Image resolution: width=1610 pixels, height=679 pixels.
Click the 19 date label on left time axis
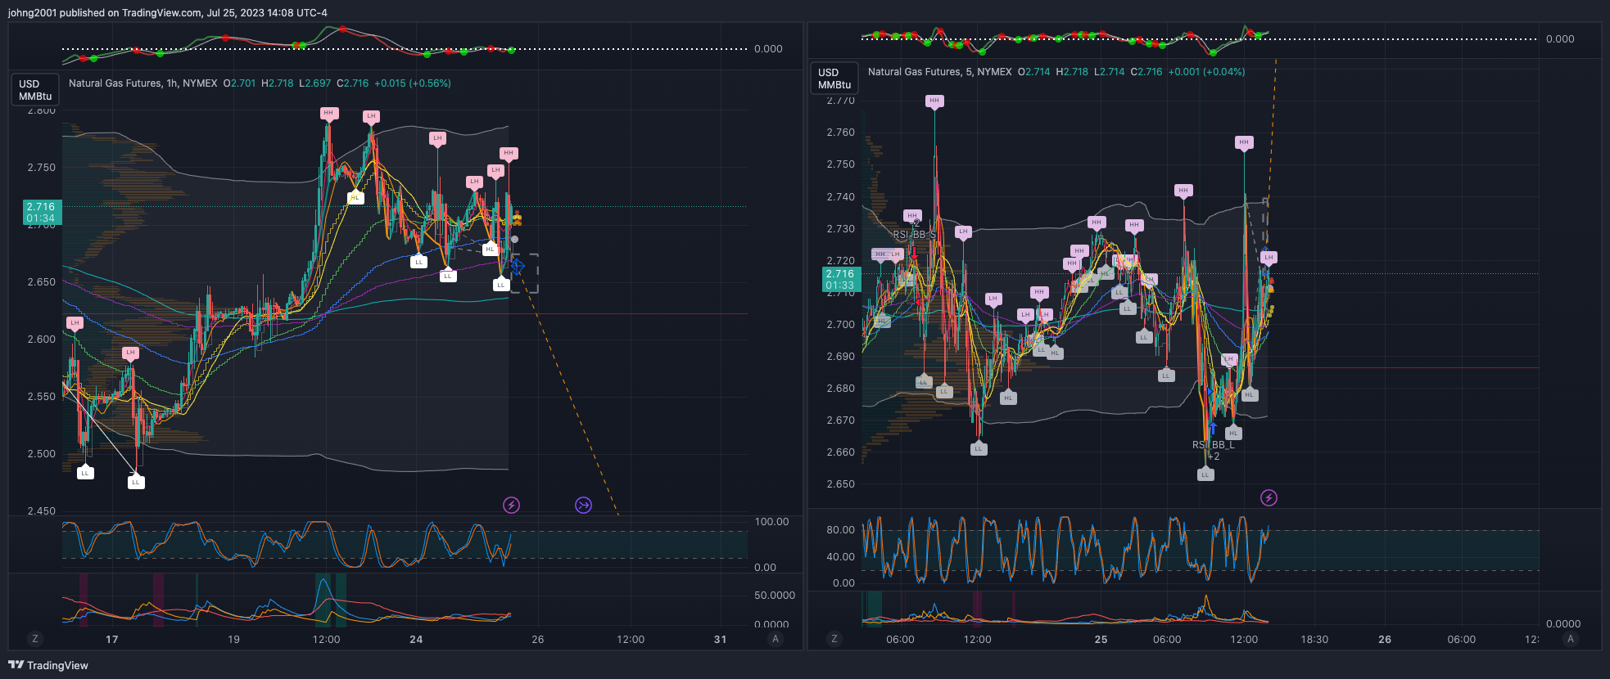[234, 640]
